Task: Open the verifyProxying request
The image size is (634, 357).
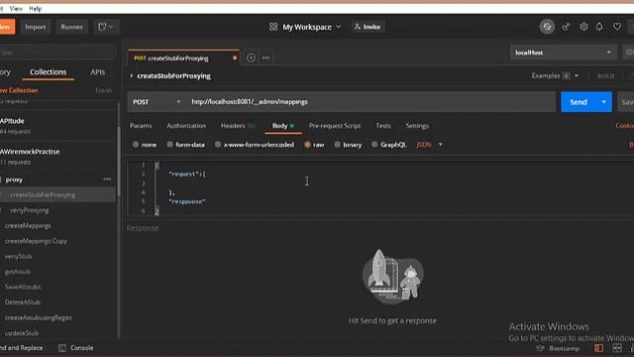Action: [x=29, y=210]
